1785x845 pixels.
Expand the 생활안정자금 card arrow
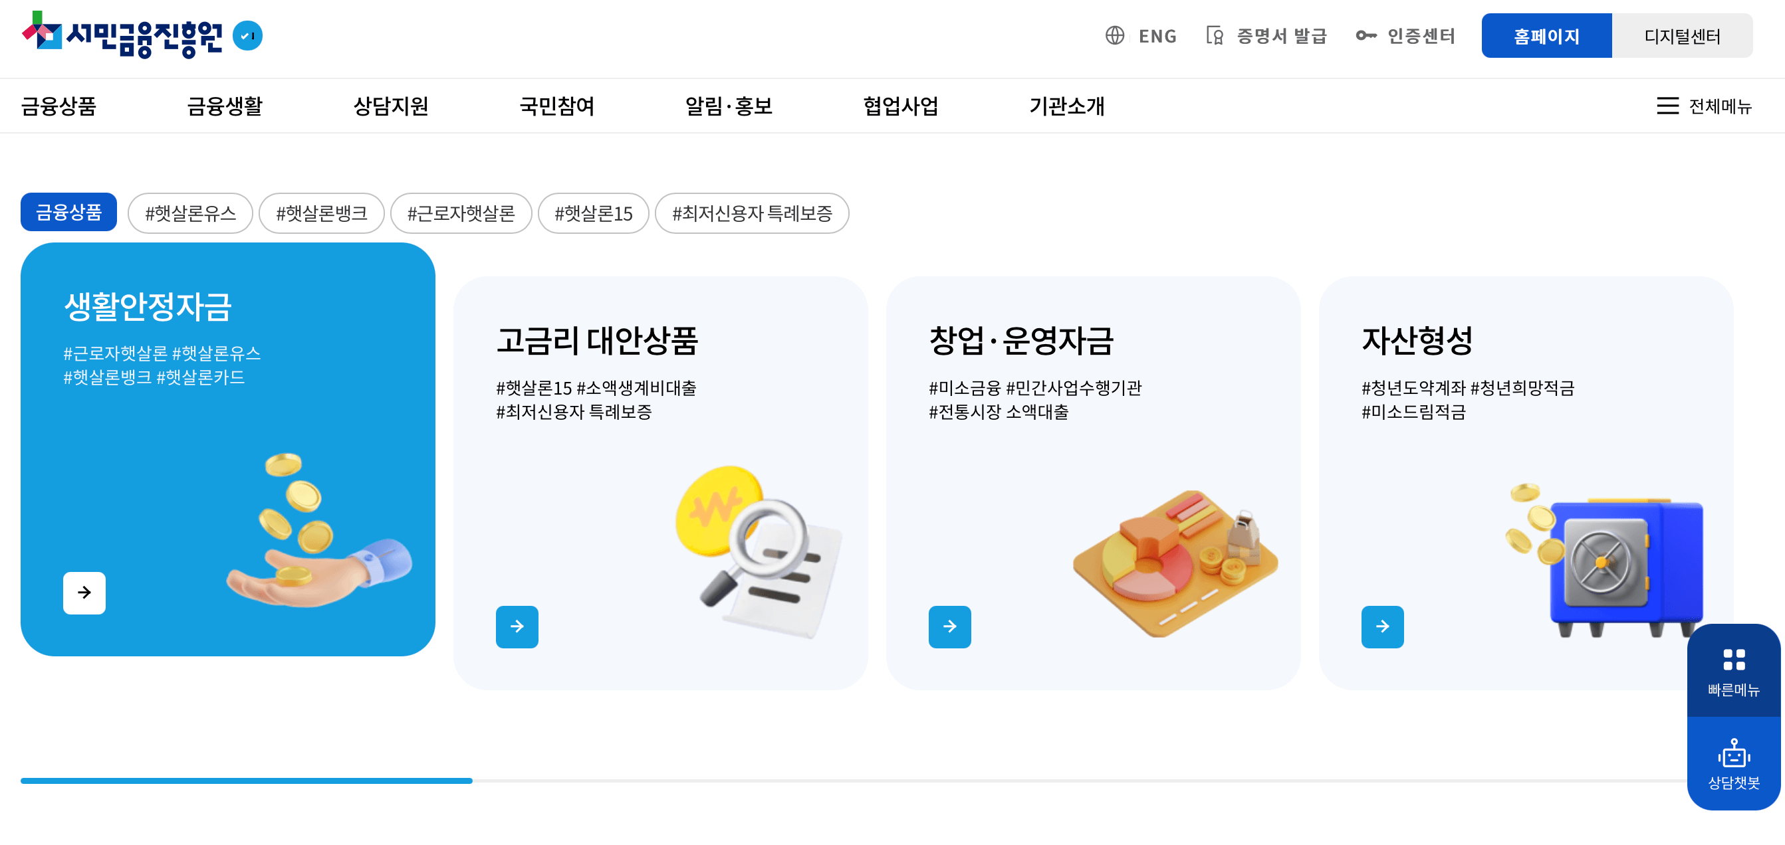(x=84, y=593)
